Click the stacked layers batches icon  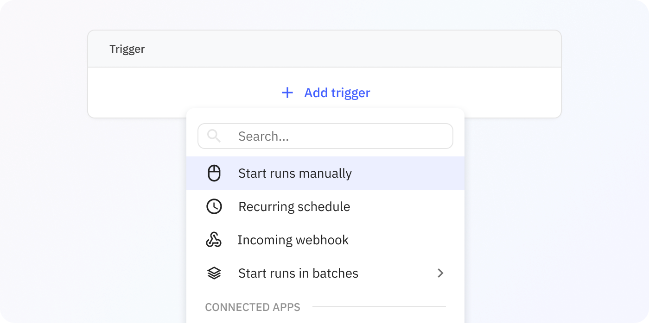pos(214,273)
